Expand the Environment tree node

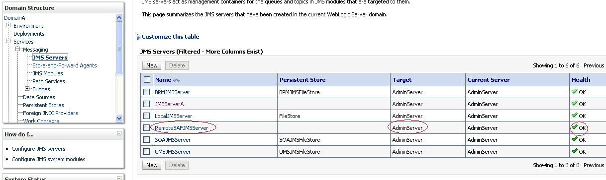8,25
